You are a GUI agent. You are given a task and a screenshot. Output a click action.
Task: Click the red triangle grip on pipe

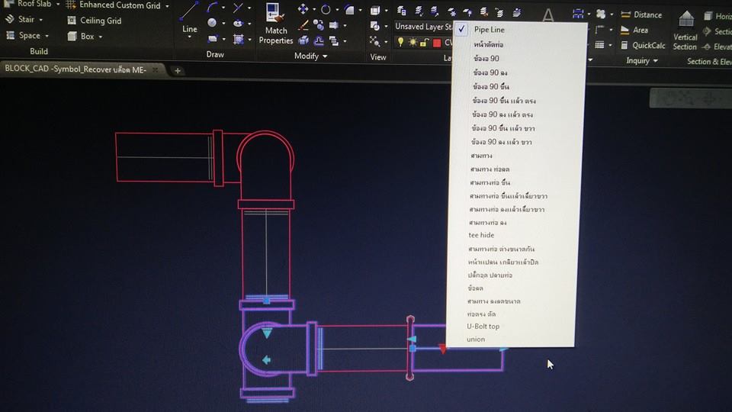(x=442, y=349)
